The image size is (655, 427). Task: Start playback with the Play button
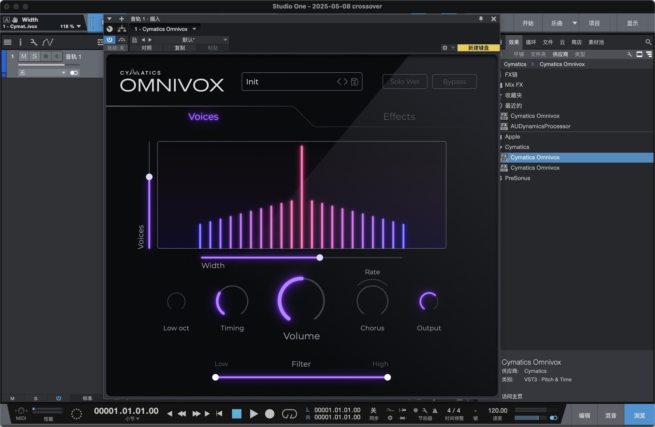pyautogui.click(x=253, y=414)
